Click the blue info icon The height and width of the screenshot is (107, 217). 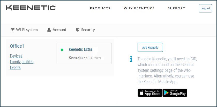point(131,59)
